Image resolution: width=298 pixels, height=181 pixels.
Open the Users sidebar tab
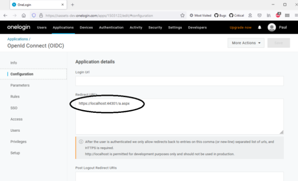15,130
